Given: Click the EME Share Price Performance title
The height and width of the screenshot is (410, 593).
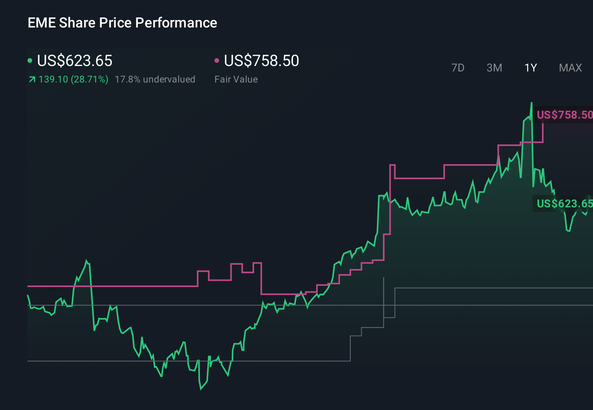Looking at the screenshot, I should click(x=122, y=23).
